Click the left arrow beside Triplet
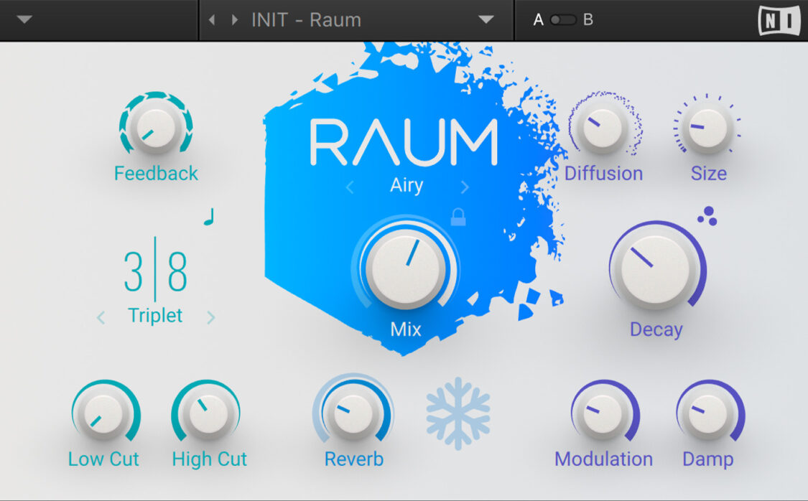Image resolution: width=808 pixels, height=501 pixels. (101, 317)
